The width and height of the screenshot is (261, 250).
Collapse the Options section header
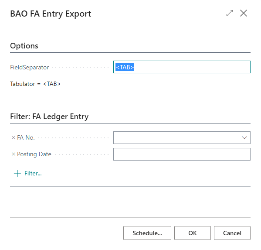tap(24, 46)
